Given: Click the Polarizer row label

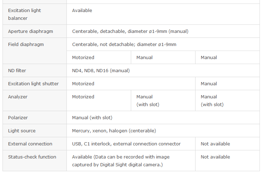Looking at the screenshot, I should [x=18, y=117].
